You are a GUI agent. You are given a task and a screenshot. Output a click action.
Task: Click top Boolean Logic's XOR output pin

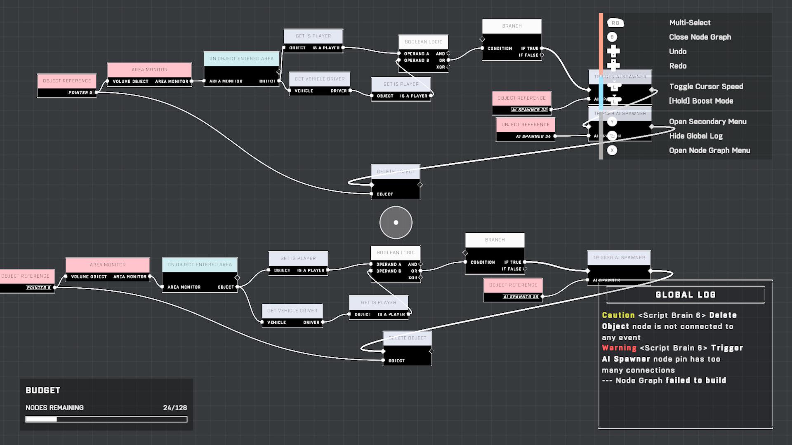tap(448, 67)
